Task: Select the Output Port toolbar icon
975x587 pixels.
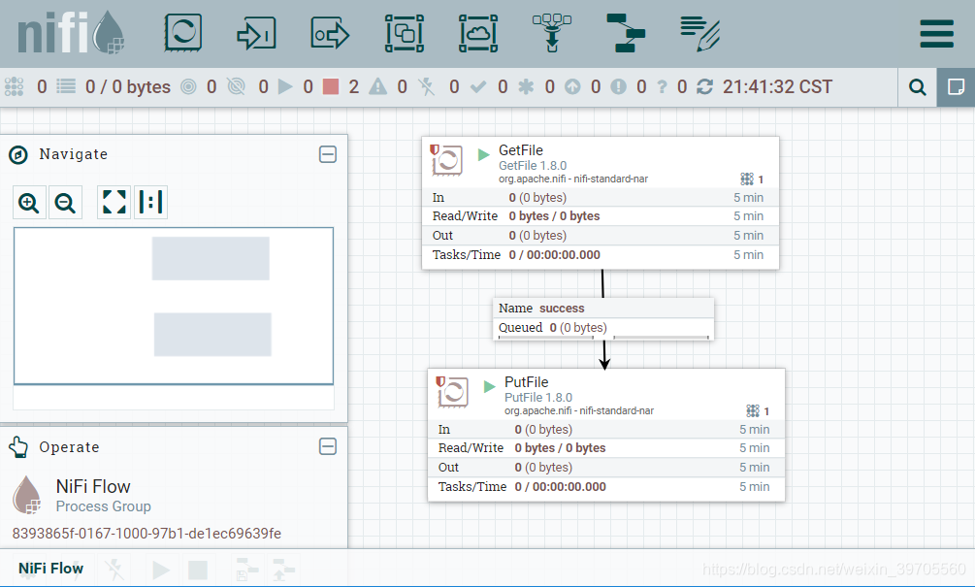Action: click(330, 34)
